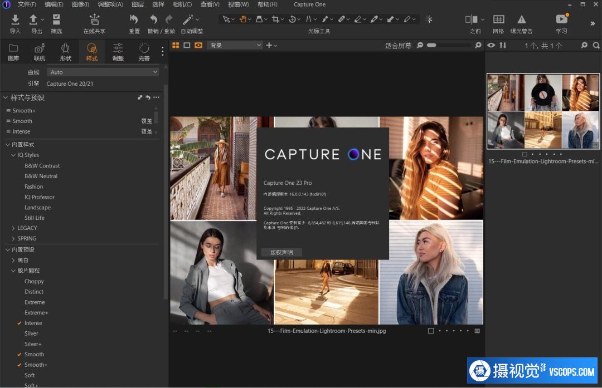Open the Curve (曲线) Auto dropdown

coord(103,72)
